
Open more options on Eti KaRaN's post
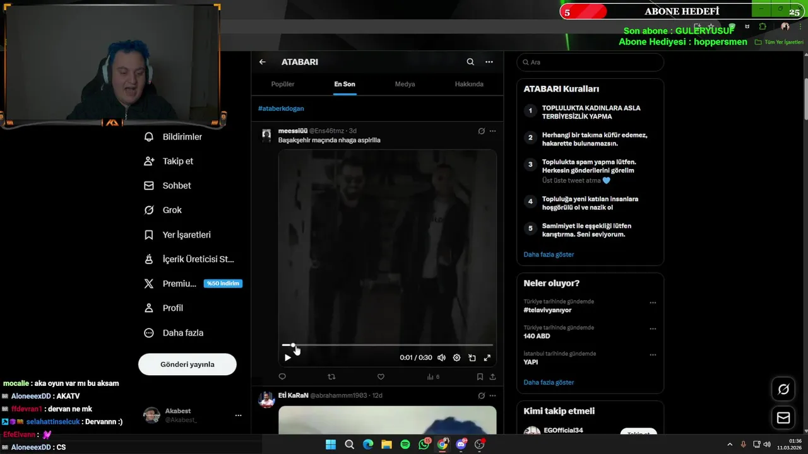click(x=493, y=395)
